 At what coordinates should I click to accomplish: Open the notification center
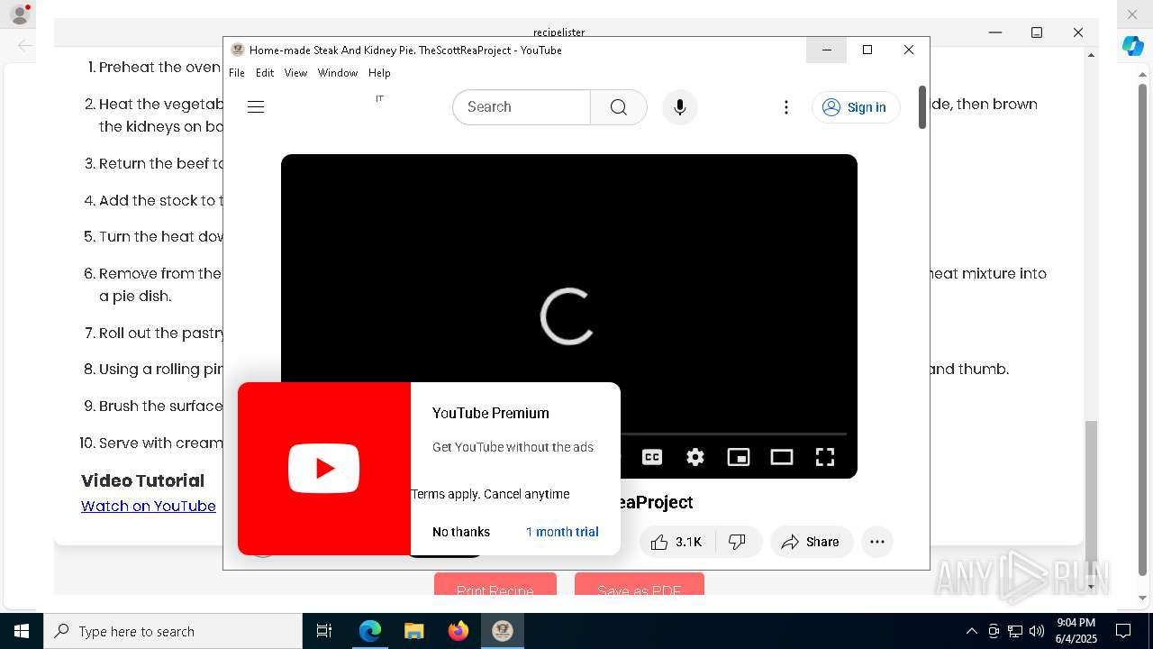1123,631
